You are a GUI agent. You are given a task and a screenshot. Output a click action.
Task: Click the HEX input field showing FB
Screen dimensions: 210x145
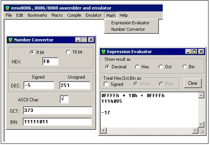[x=50, y=61]
